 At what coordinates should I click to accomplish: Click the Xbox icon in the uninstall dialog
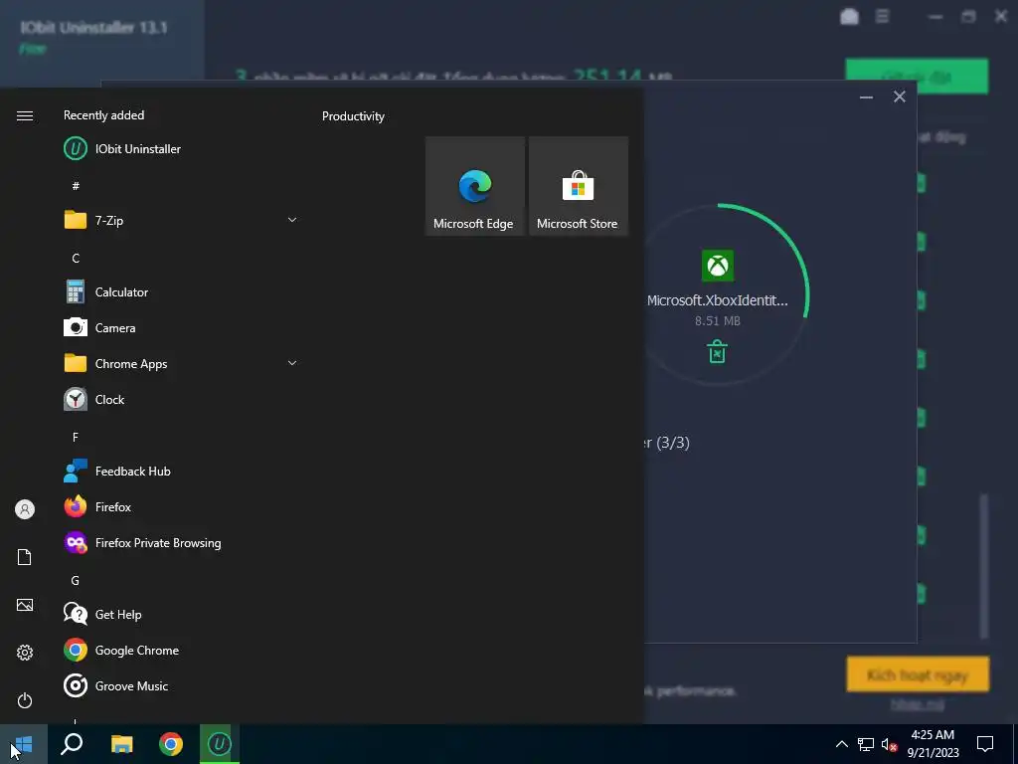pyautogui.click(x=718, y=266)
